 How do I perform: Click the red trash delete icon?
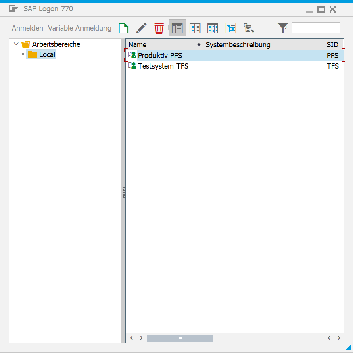(159, 28)
